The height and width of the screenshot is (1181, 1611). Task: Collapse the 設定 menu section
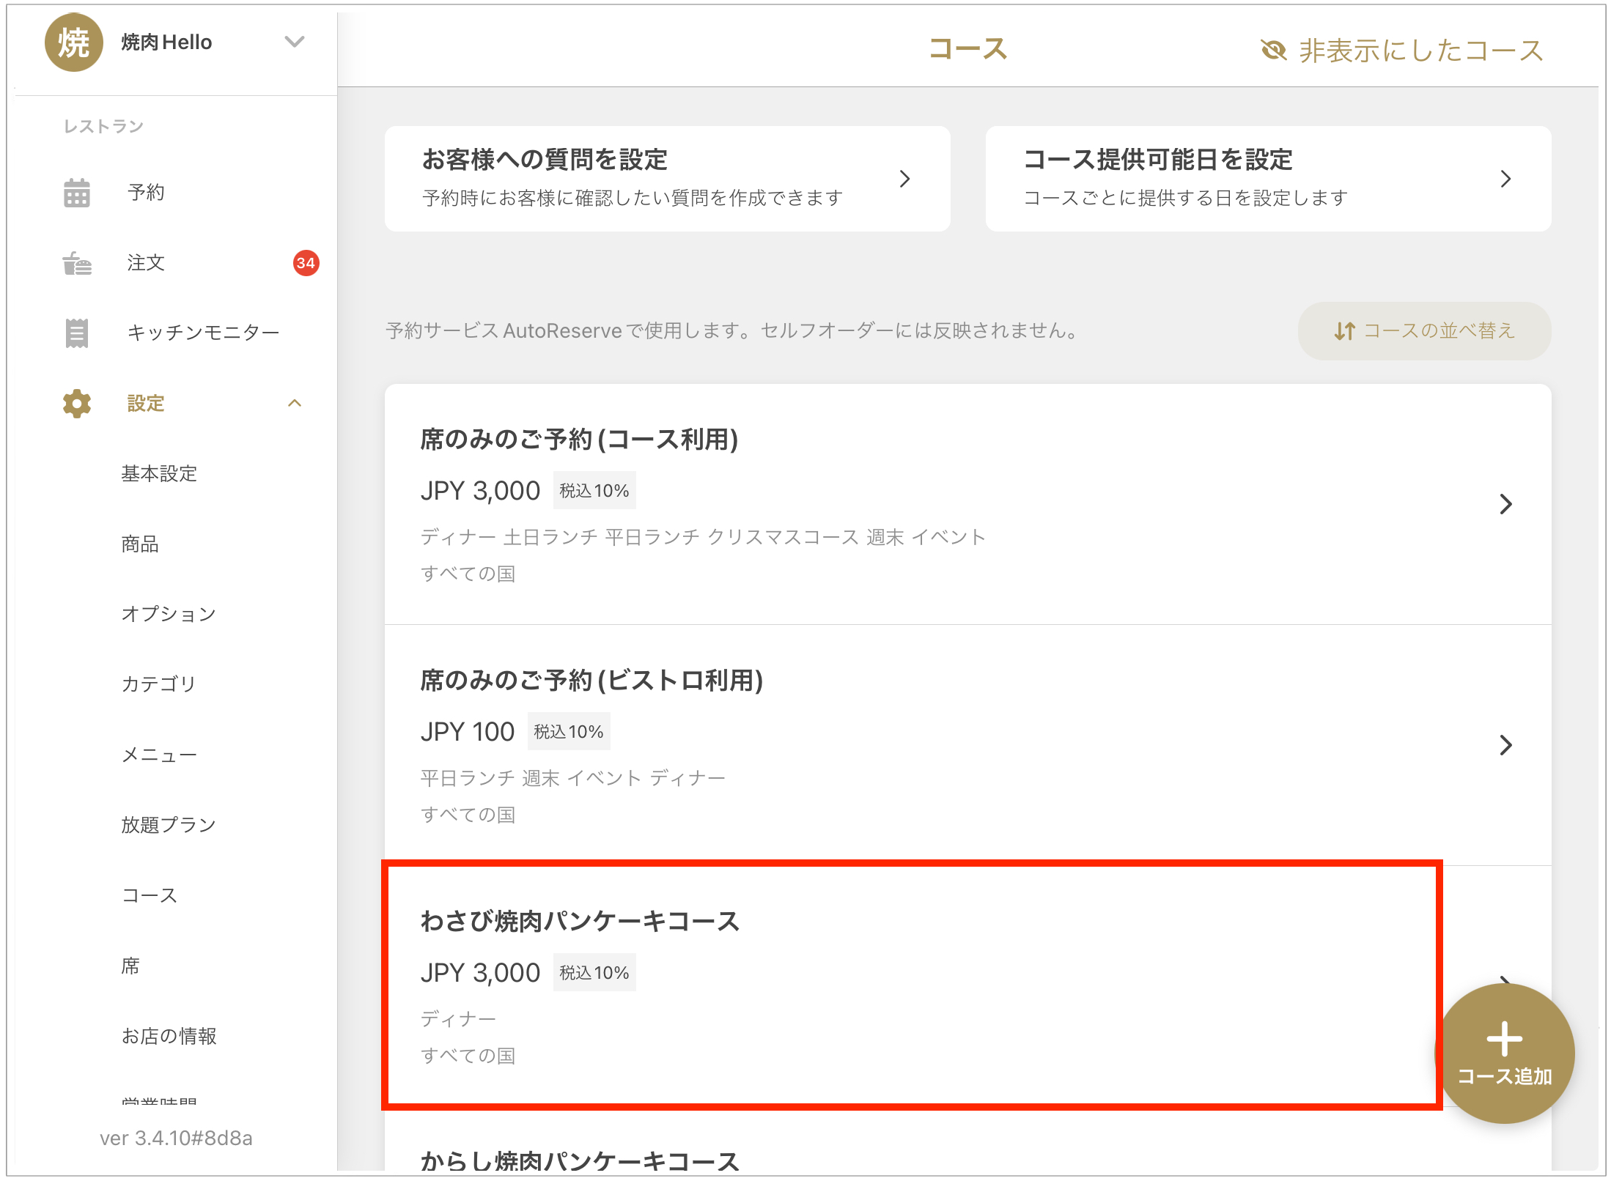pos(295,404)
